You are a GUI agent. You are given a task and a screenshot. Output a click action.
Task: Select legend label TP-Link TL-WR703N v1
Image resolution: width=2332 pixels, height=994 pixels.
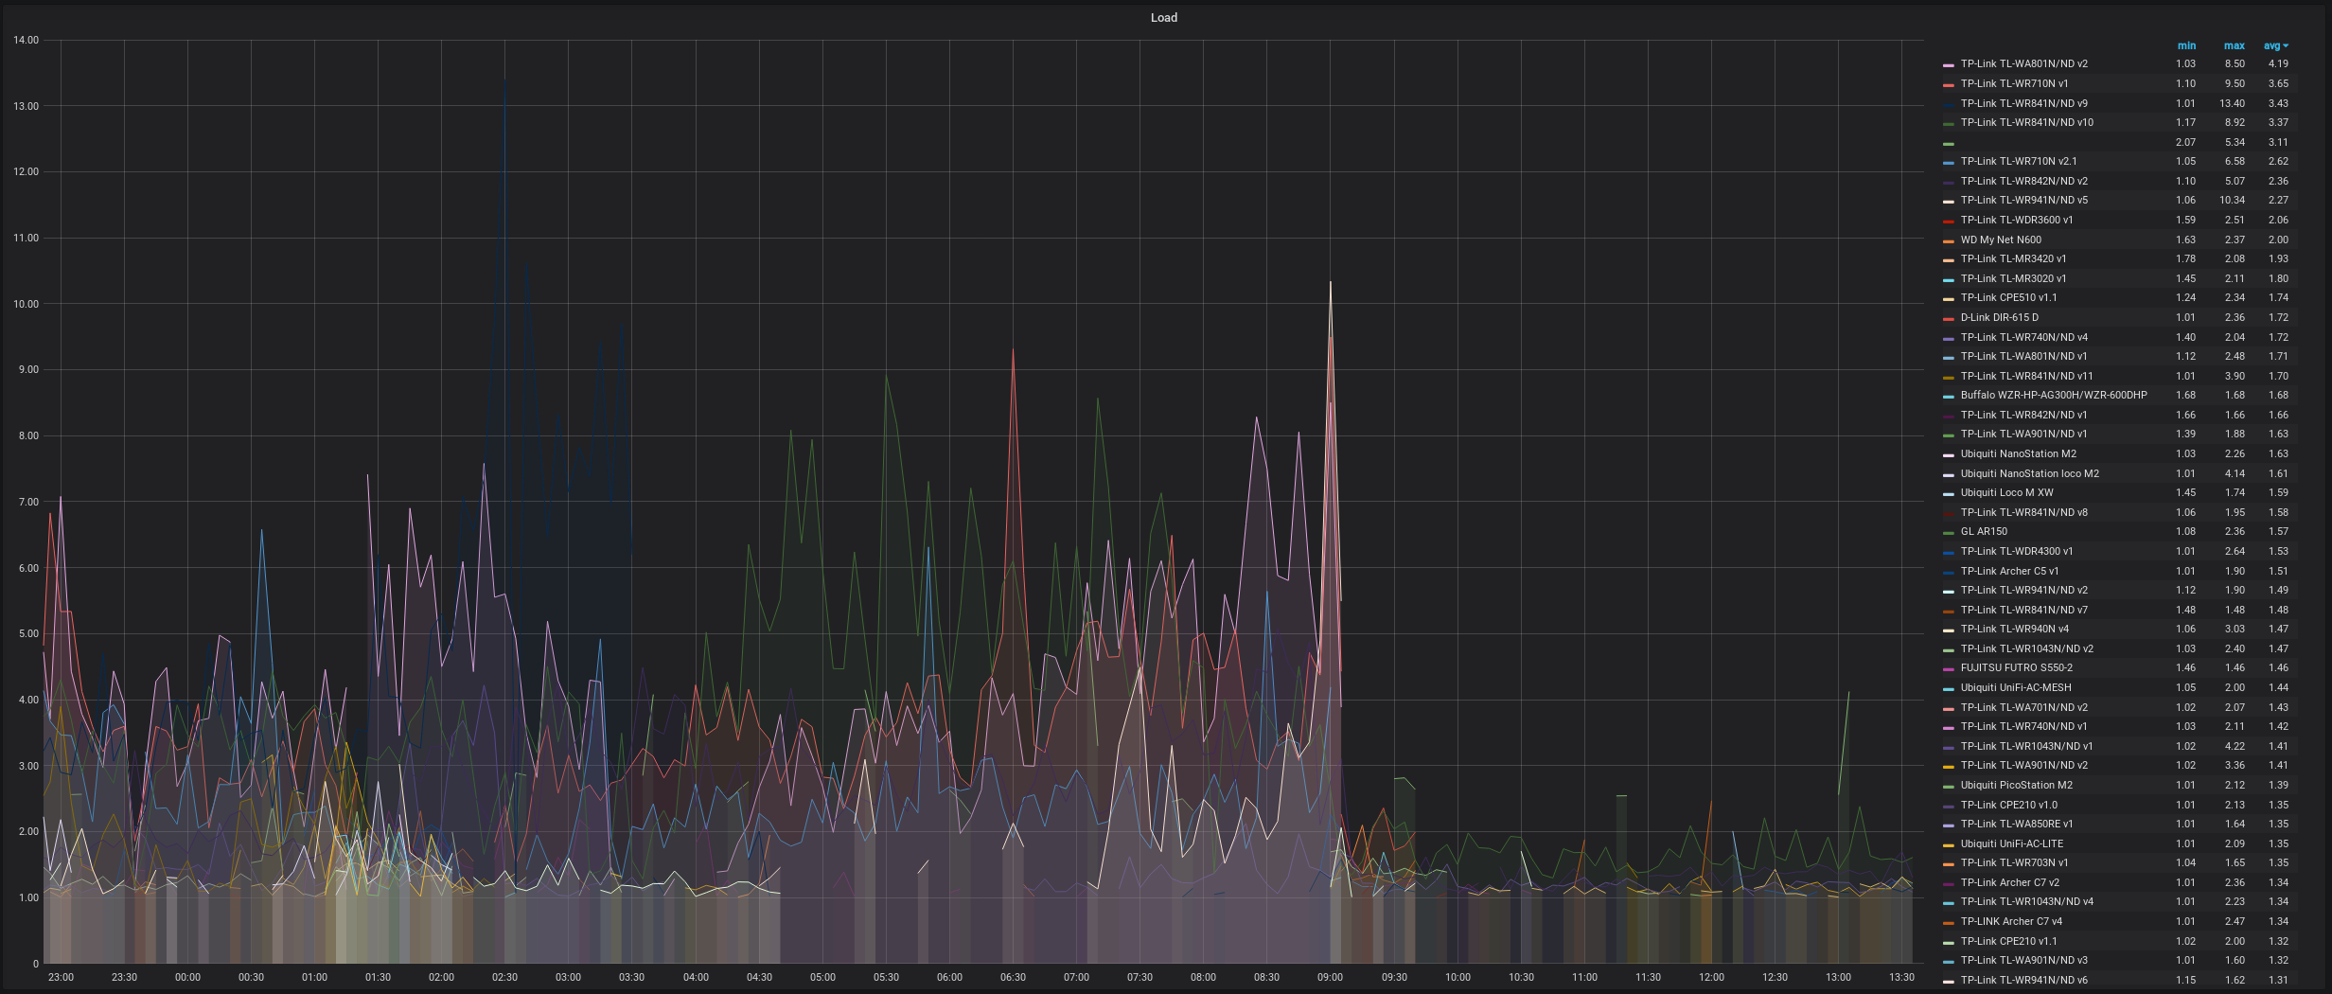2014,862
